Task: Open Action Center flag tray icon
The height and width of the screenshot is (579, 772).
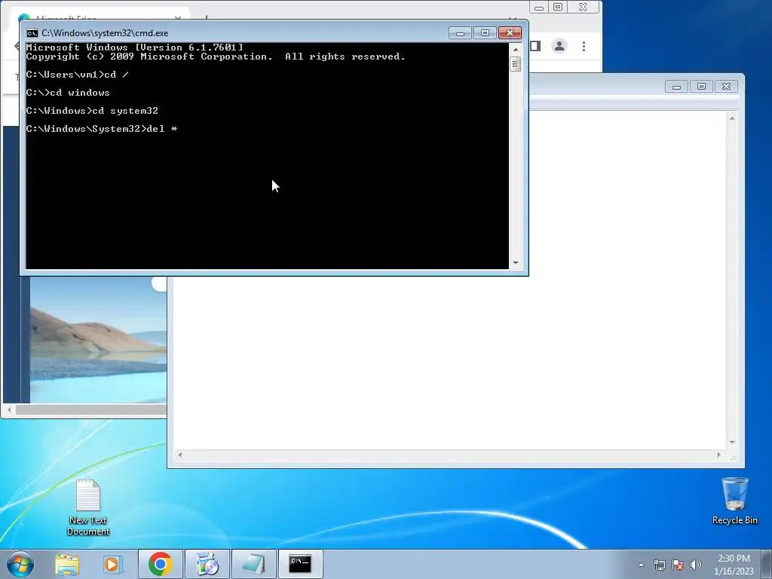Action: point(678,565)
